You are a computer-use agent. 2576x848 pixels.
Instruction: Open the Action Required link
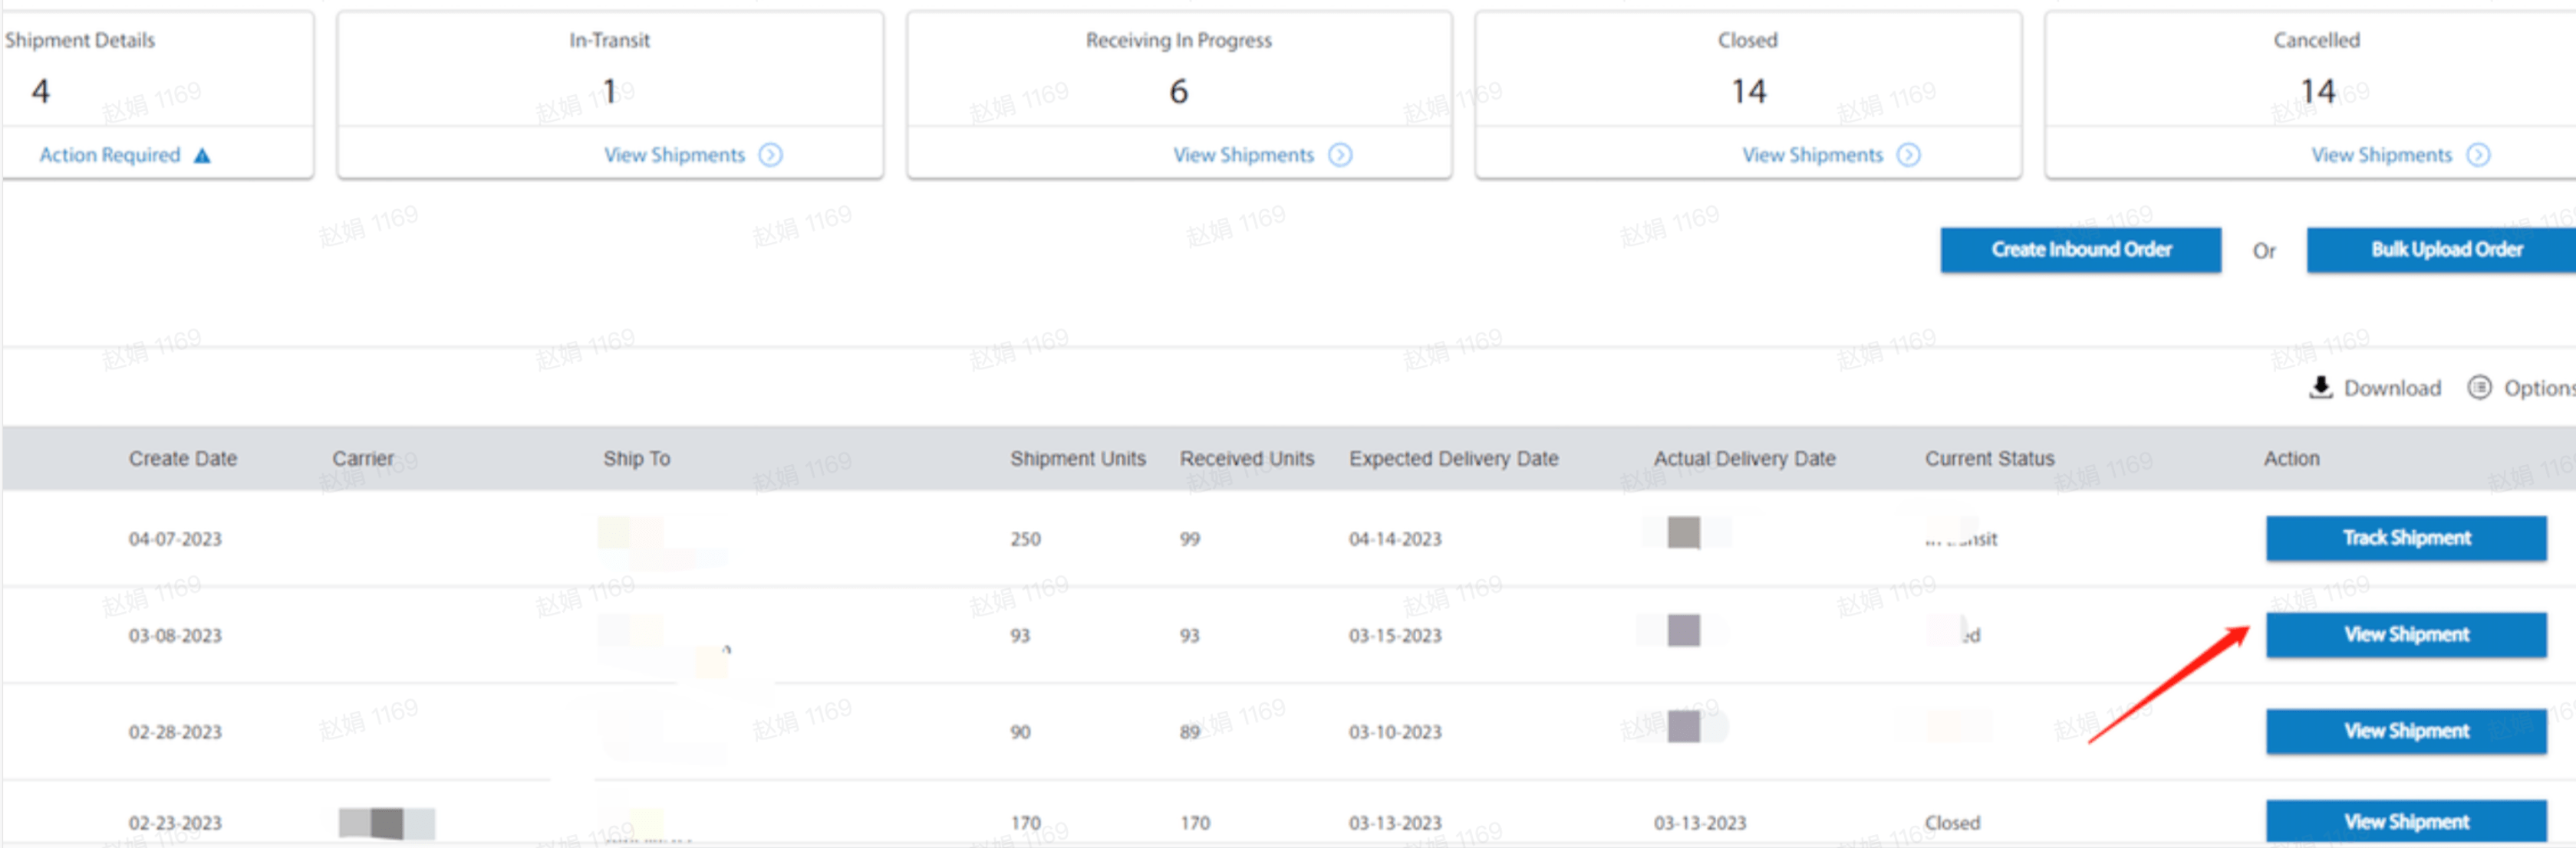click(110, 155)
